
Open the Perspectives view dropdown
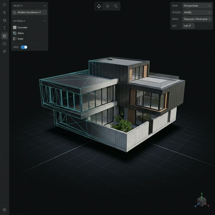pos(197,6)
